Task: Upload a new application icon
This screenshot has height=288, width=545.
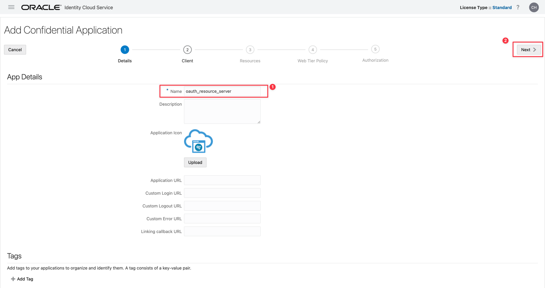Action: 195,162
